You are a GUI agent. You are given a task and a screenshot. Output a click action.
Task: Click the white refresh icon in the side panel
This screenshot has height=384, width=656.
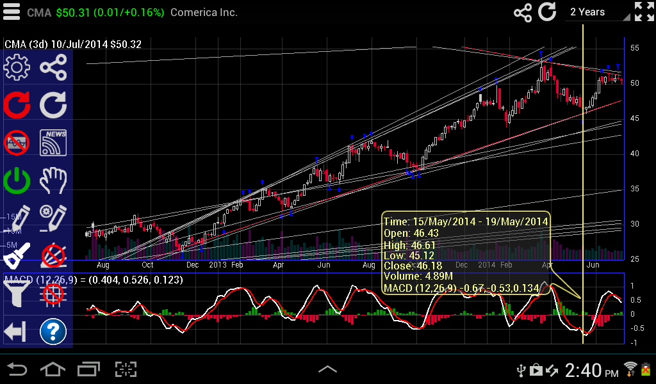[53, 104]
